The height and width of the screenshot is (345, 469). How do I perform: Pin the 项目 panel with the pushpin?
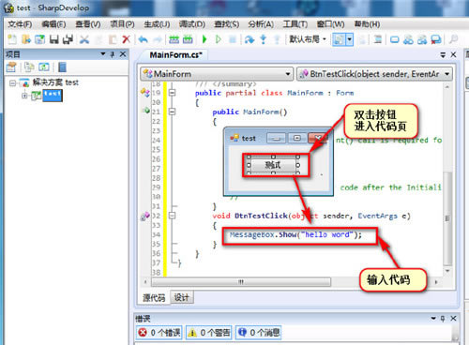(113, 54)
